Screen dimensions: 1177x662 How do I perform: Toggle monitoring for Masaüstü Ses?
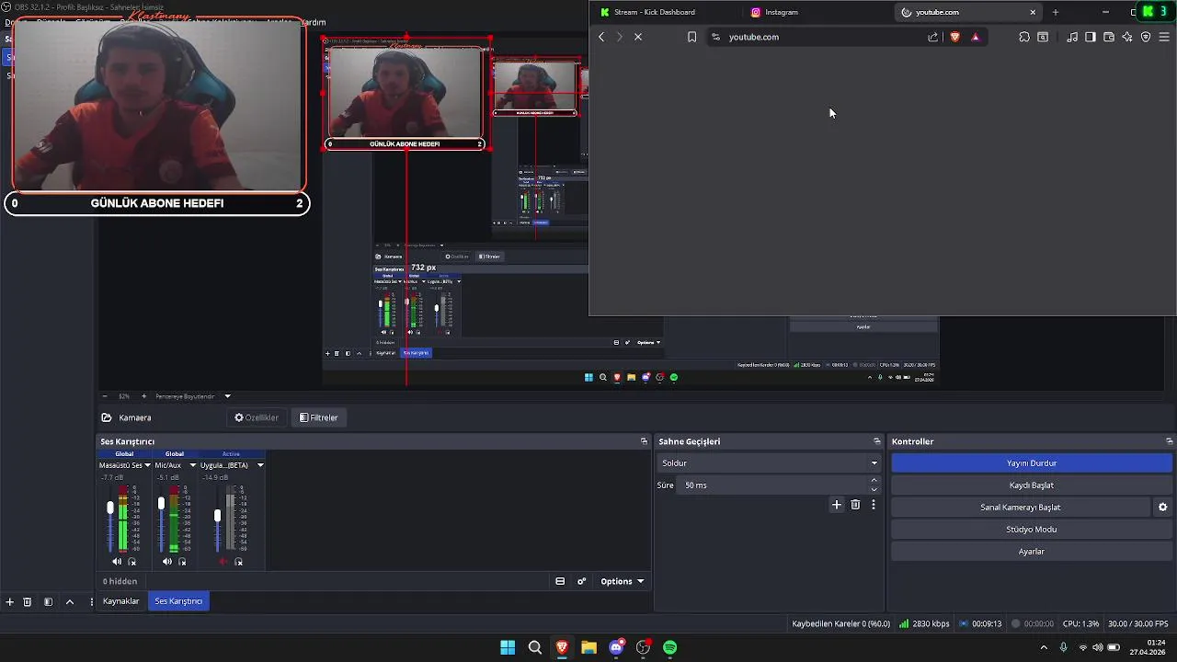click(x=132, y=562)
